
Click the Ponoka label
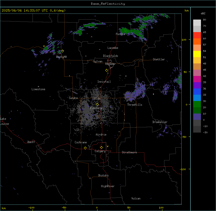pyautogui.click(x=120, y=34)
